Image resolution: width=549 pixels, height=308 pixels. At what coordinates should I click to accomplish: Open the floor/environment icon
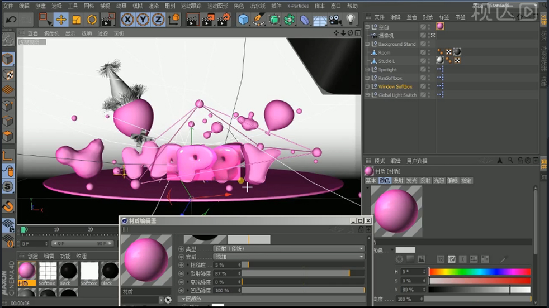pos(320,20)
